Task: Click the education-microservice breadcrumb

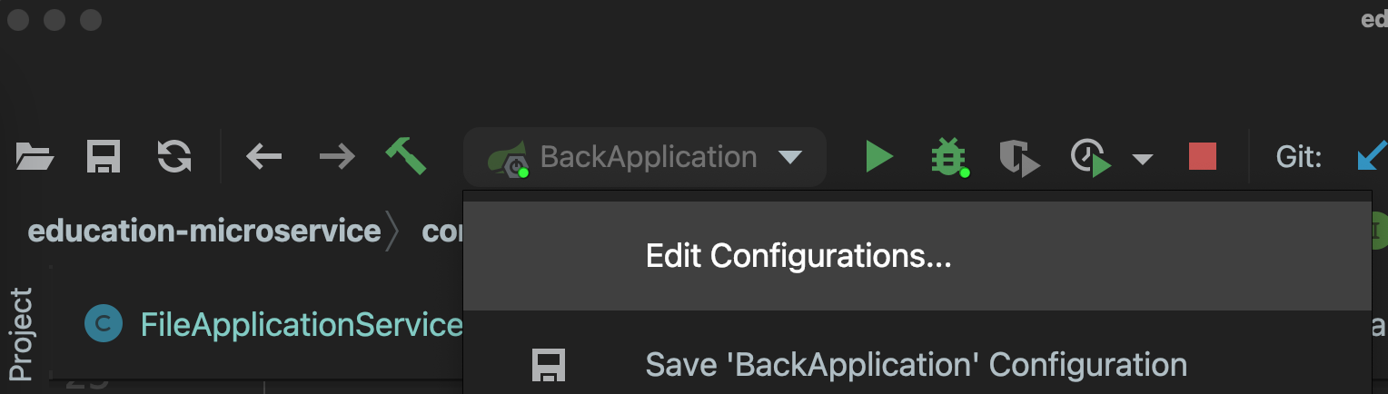Action: tap(204, 231)
